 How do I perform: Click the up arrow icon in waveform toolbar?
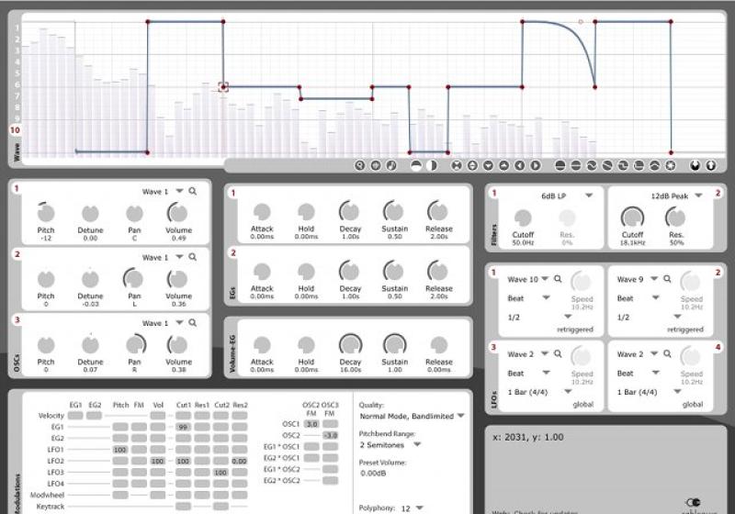tap(503, 165)
